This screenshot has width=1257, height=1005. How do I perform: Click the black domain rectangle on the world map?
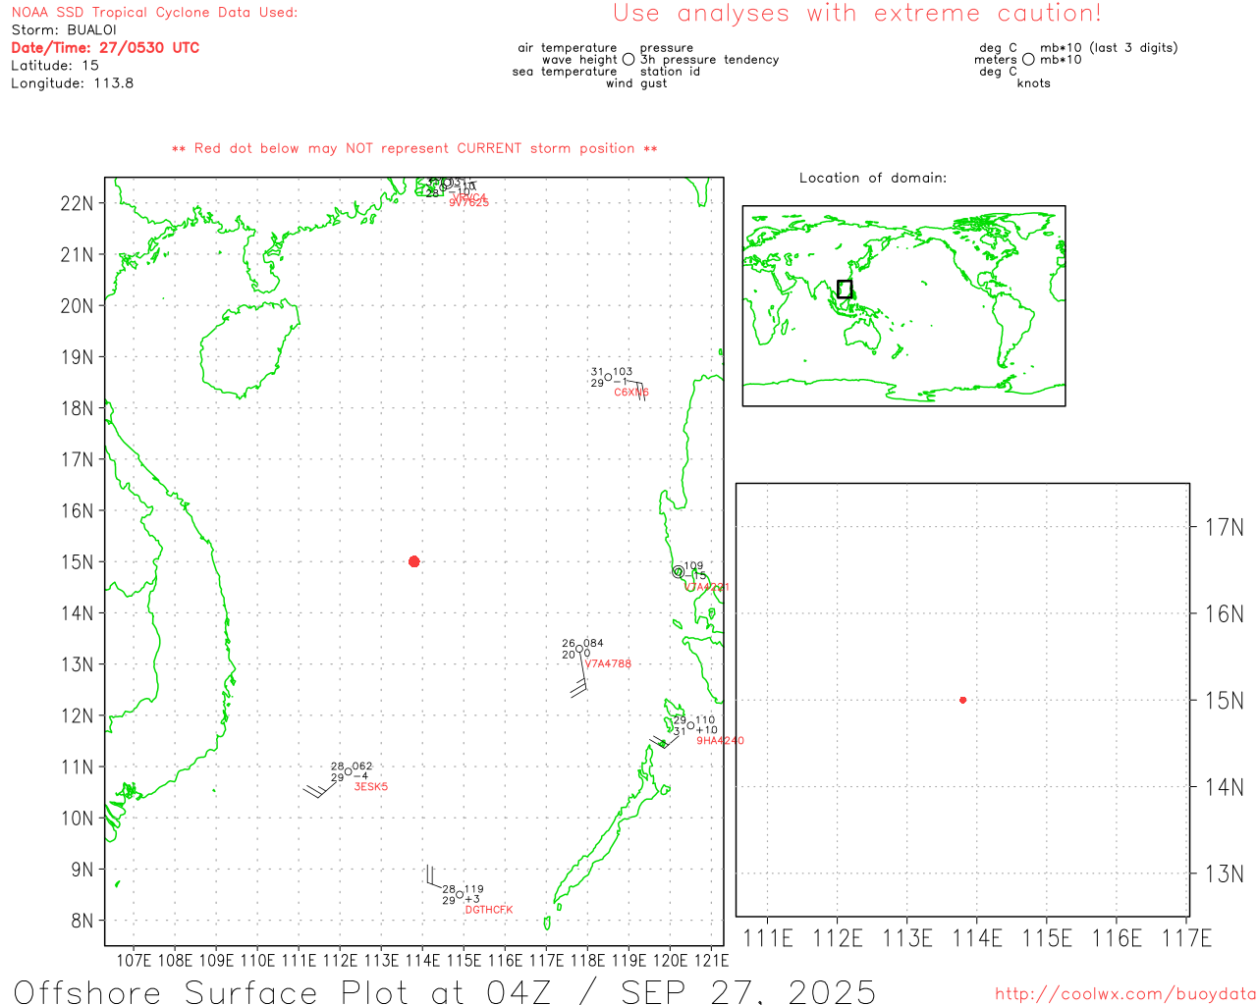click(x=845, y=289)
